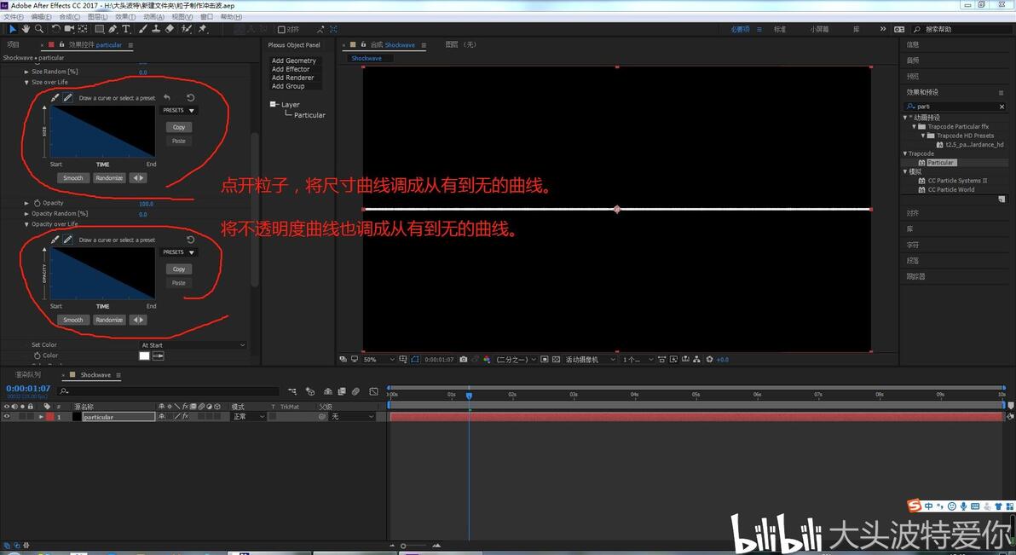Viewport: 1016px width, 555px height.
Task: Take a snapshot with camera icon in viewer
Action: [x=464, y=359]
